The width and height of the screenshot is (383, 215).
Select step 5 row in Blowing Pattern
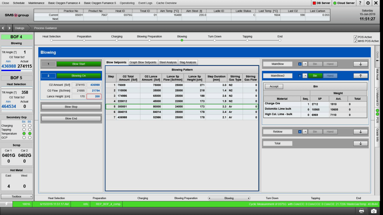(x=182, y=107)
